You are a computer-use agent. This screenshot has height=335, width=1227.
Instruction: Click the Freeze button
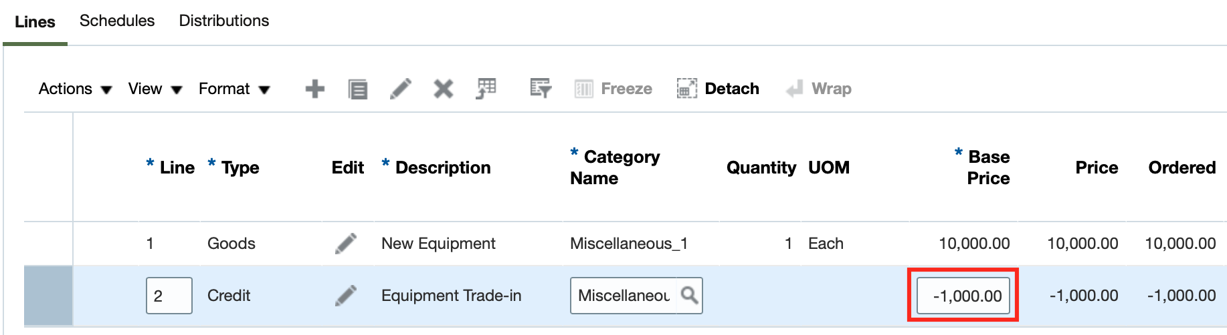click(613, 89)
